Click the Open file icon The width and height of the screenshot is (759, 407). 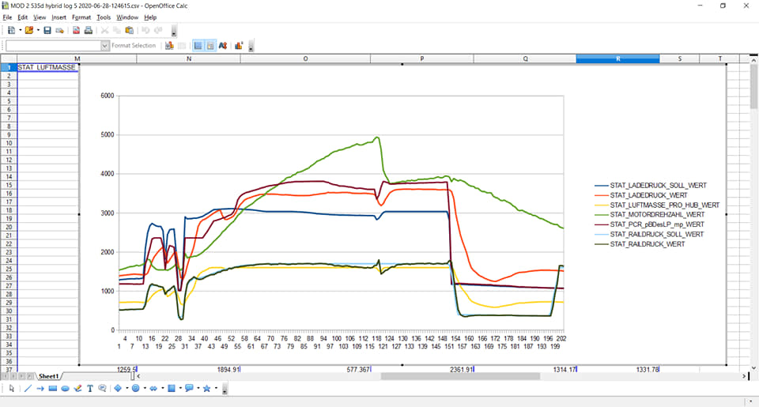pyautogui.click(x=29, y=30)
